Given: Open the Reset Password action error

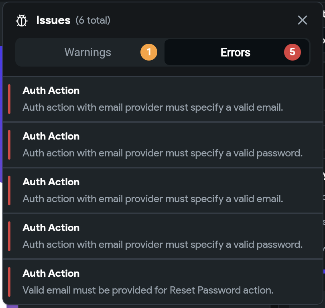Looking at the screenshot, I should click(163, 282).
